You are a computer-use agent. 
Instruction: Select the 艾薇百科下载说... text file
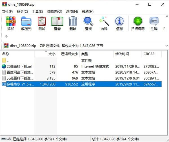coord(81,78)
